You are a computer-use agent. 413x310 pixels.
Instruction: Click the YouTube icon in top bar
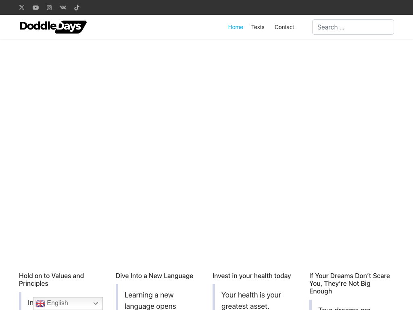click(x=35, y=7)
